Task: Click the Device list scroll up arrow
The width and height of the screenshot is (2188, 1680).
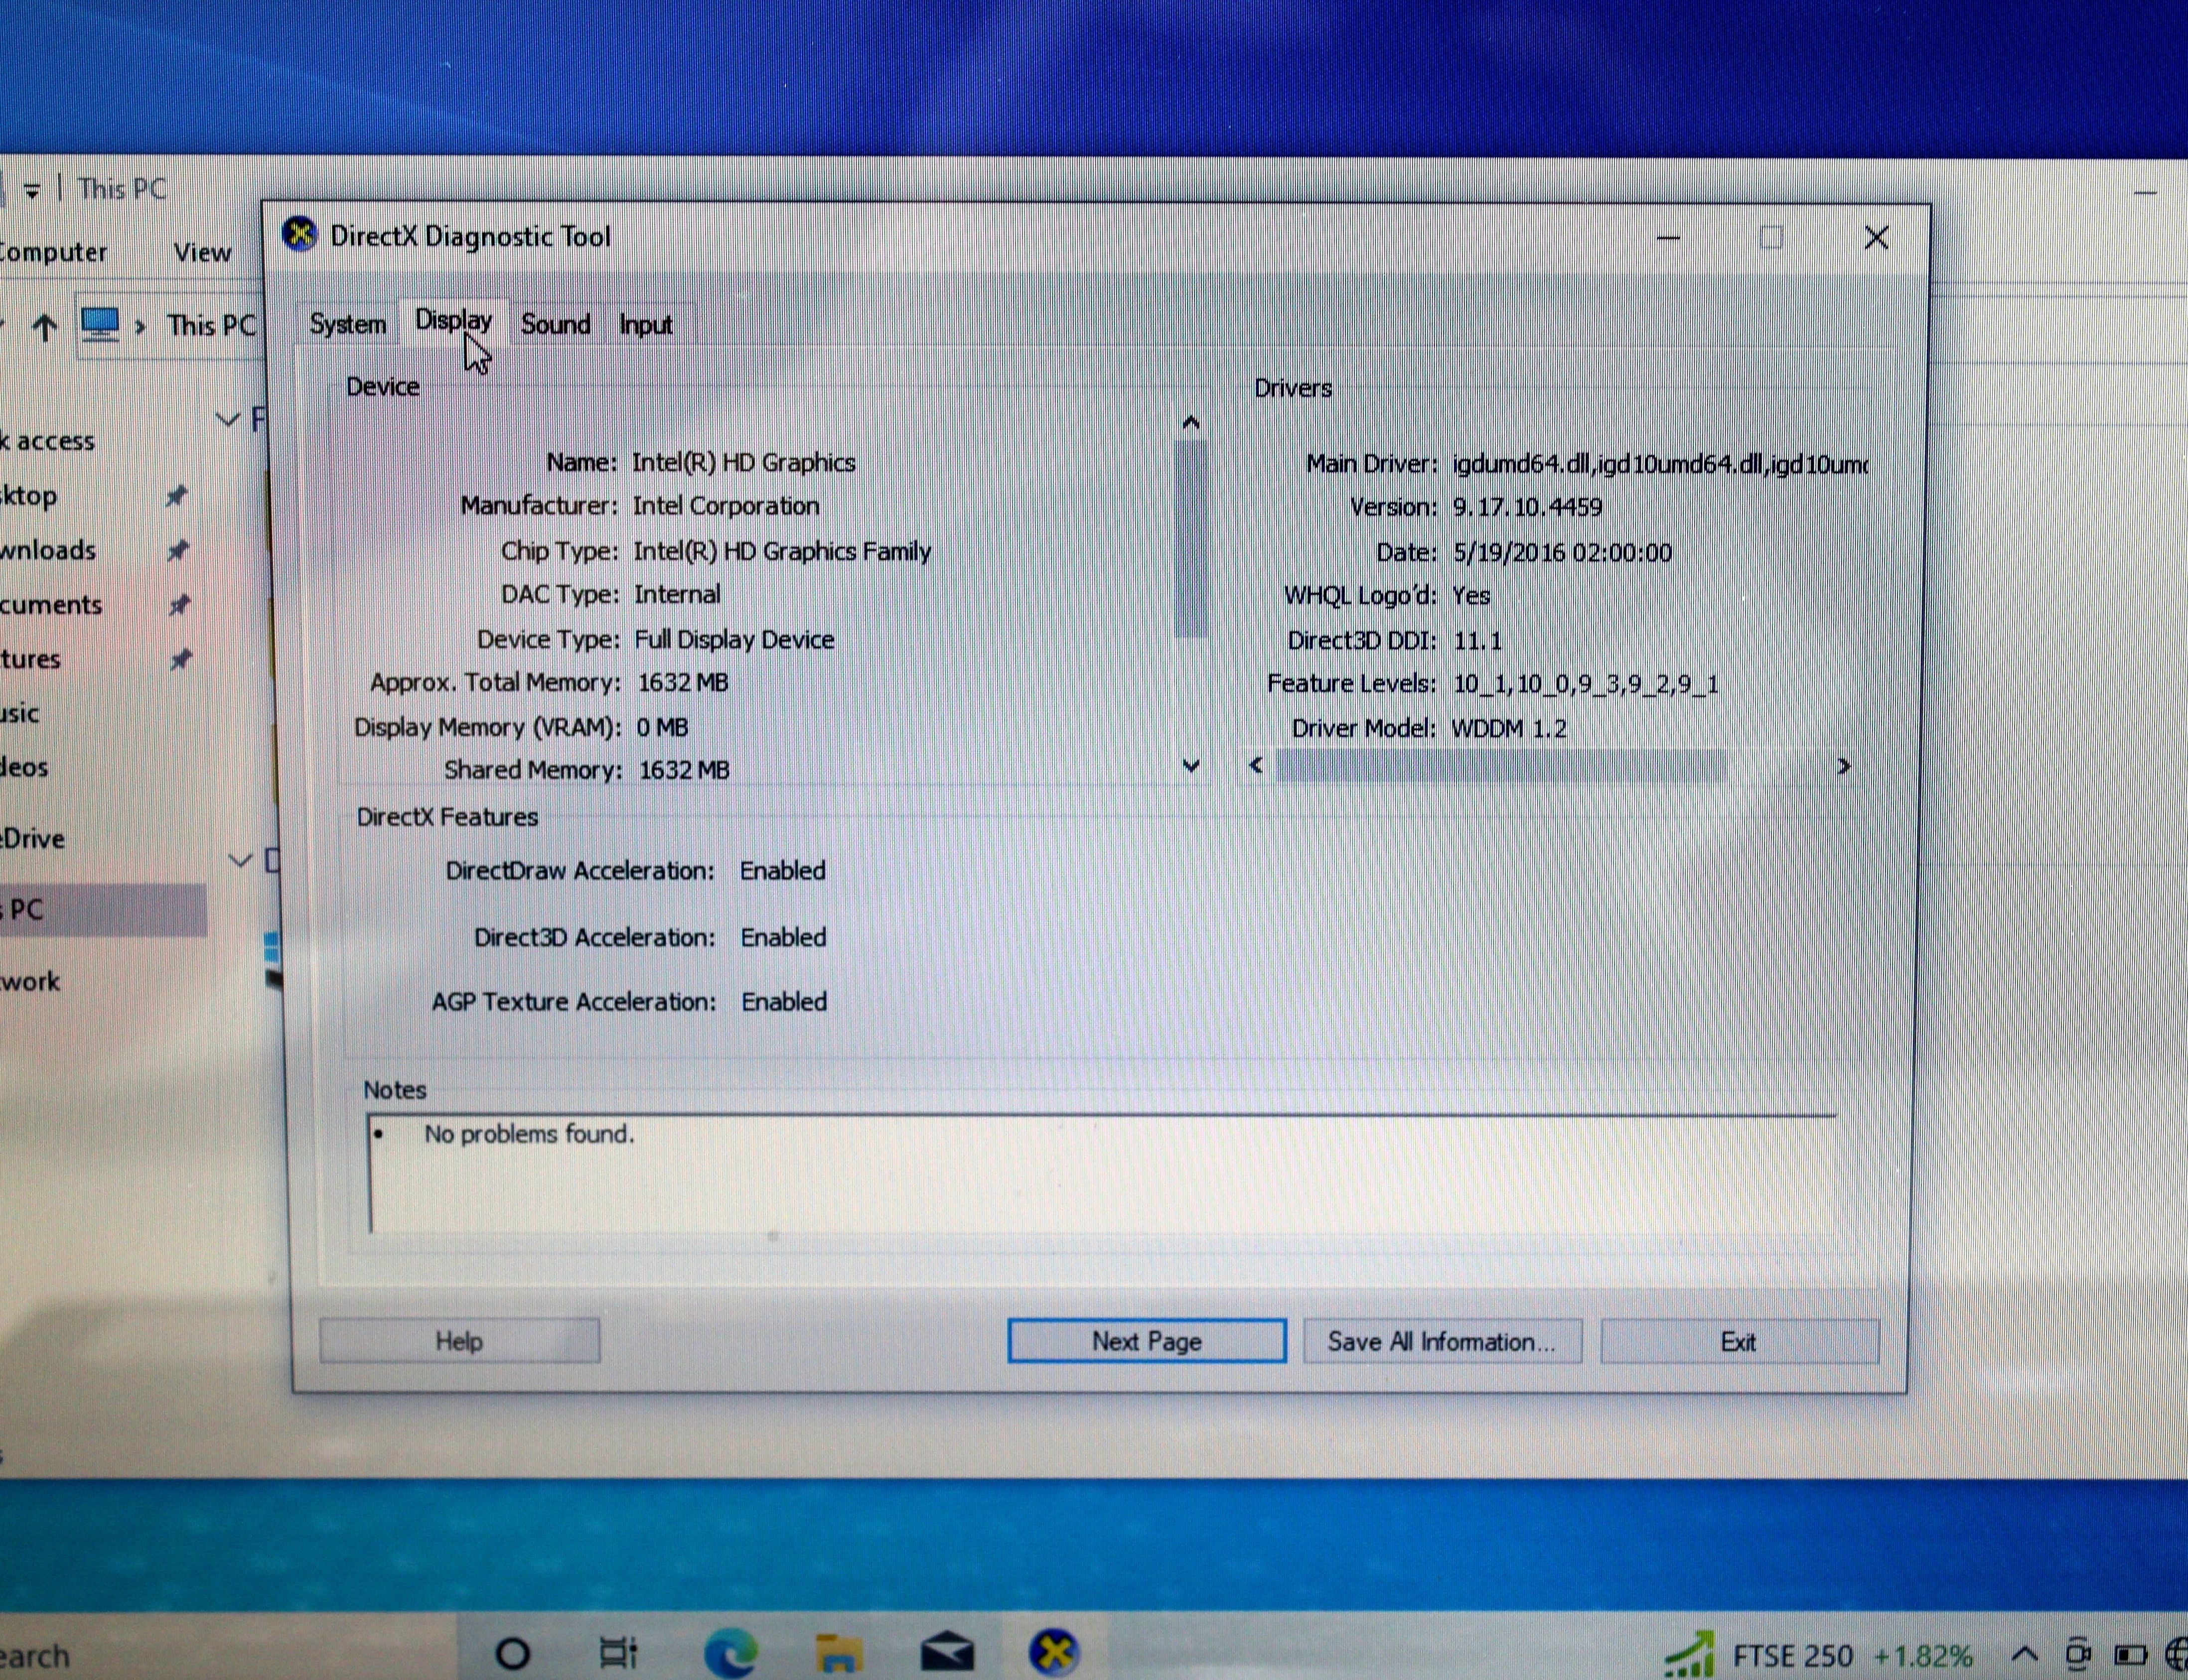Action: 1190,423
